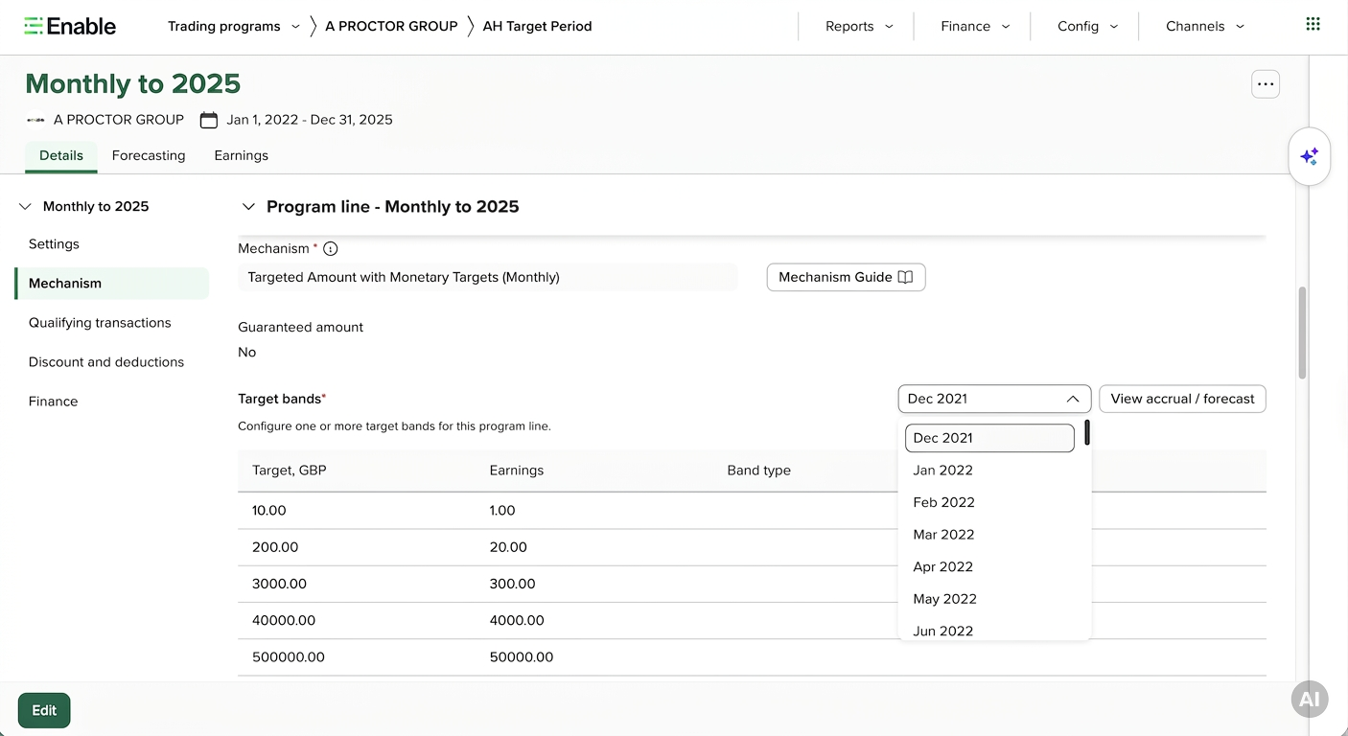Screen dimensions: 1348x736
Task: Click the View accrual / forecast button
Action: 1182,399
